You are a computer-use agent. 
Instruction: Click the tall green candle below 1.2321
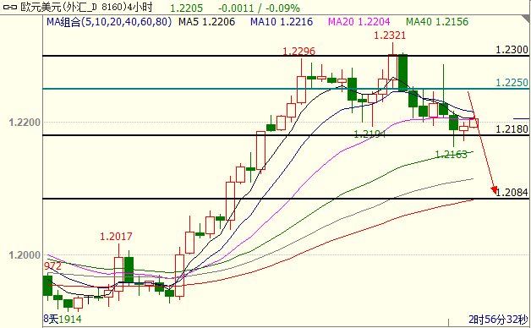pyautogui.click(x=403, y=73)
